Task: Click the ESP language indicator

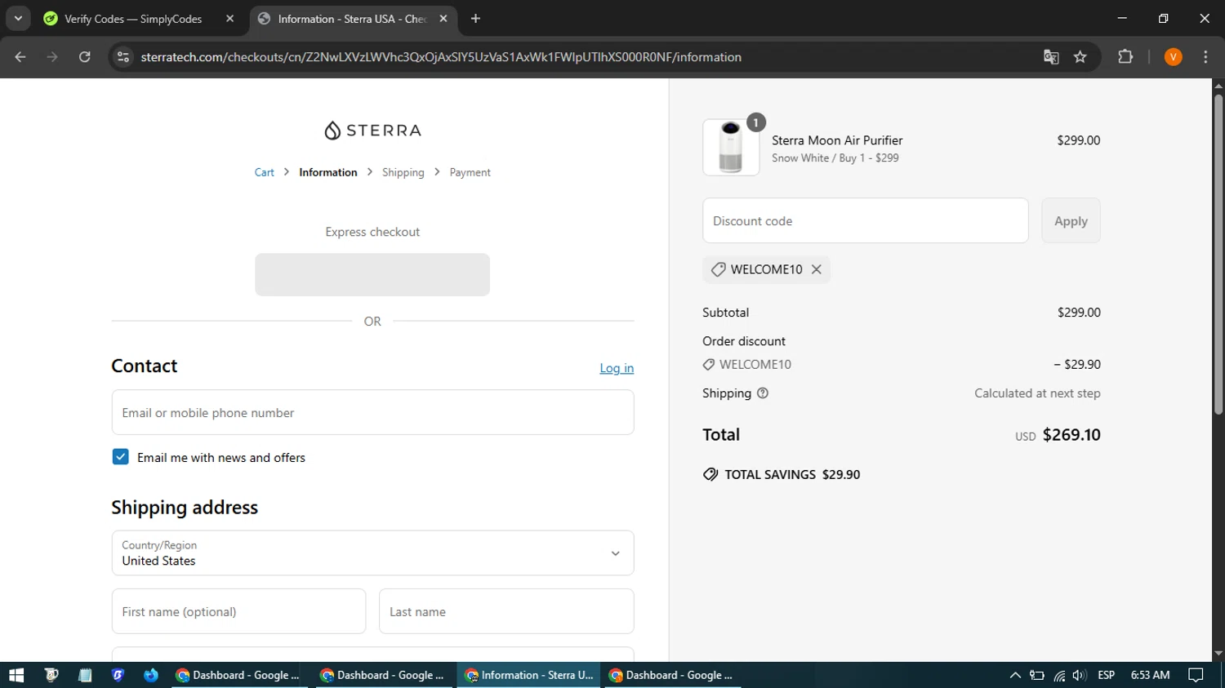Action: tap(1107, 675)
